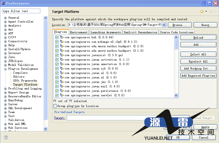Click plug-in icon for javax.mail row
The image size is (219, 143).
(62, 86)
